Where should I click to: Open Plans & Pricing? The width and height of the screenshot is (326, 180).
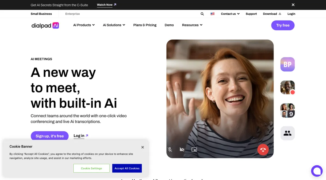145,25
